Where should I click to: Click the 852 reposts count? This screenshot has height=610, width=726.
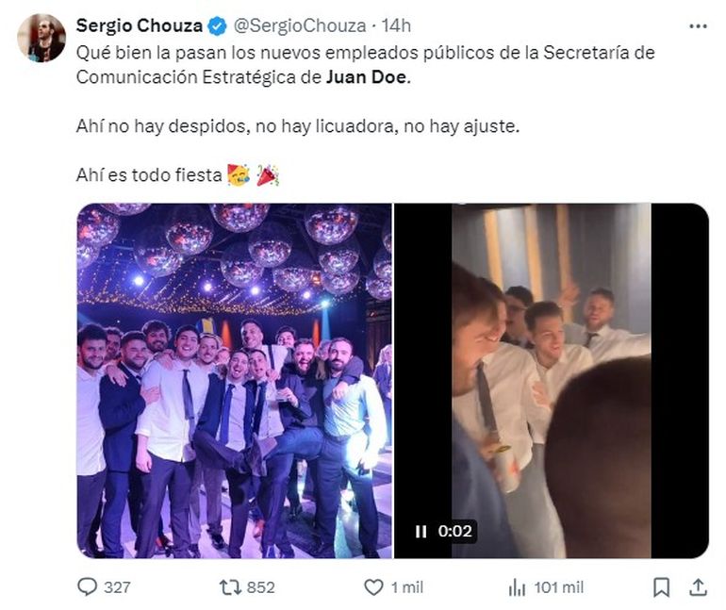click(259, 586)
